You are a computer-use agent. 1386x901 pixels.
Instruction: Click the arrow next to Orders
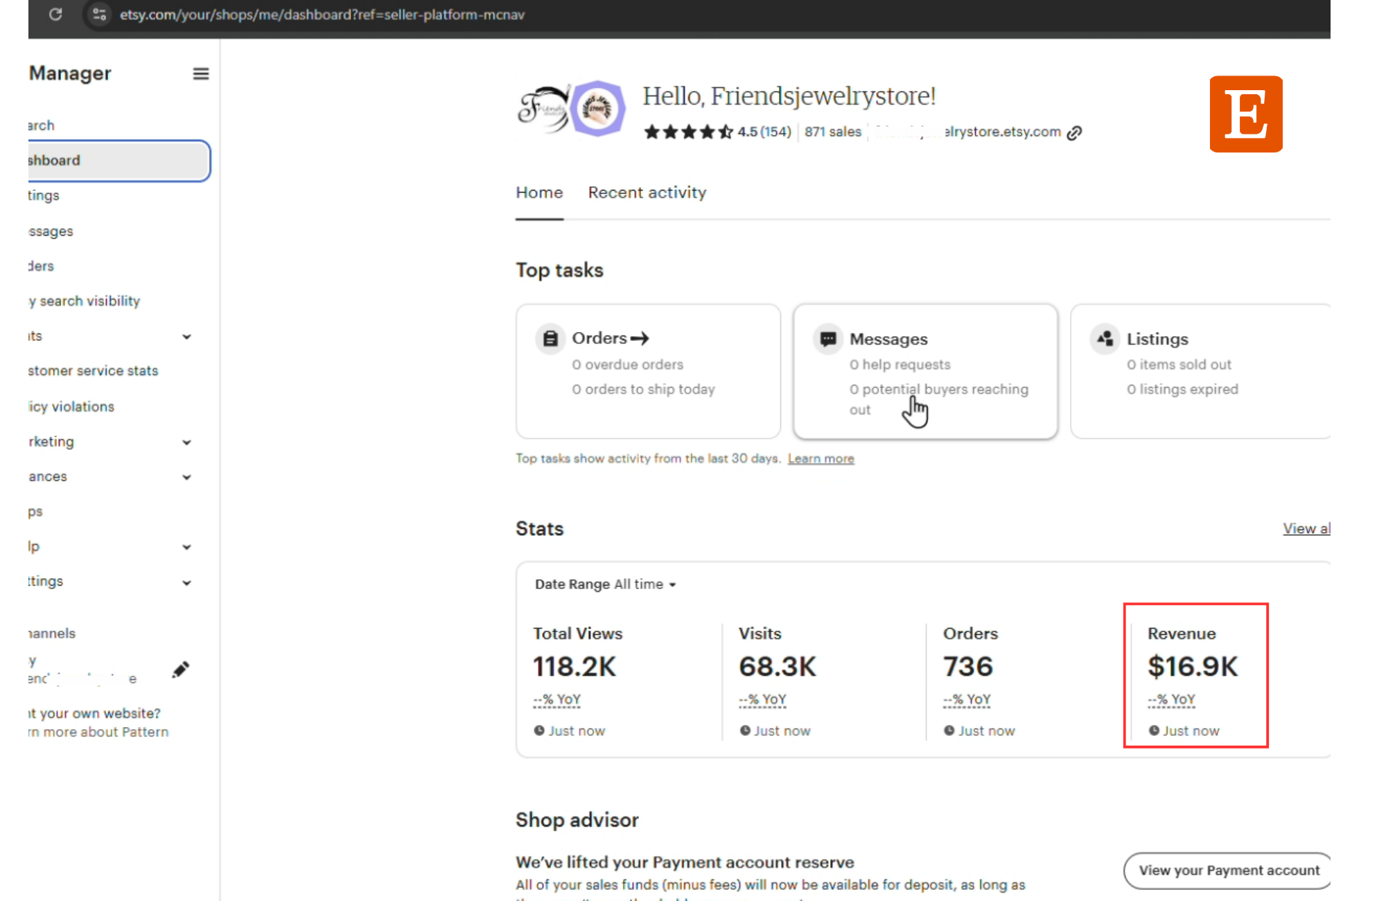point(640,338)
